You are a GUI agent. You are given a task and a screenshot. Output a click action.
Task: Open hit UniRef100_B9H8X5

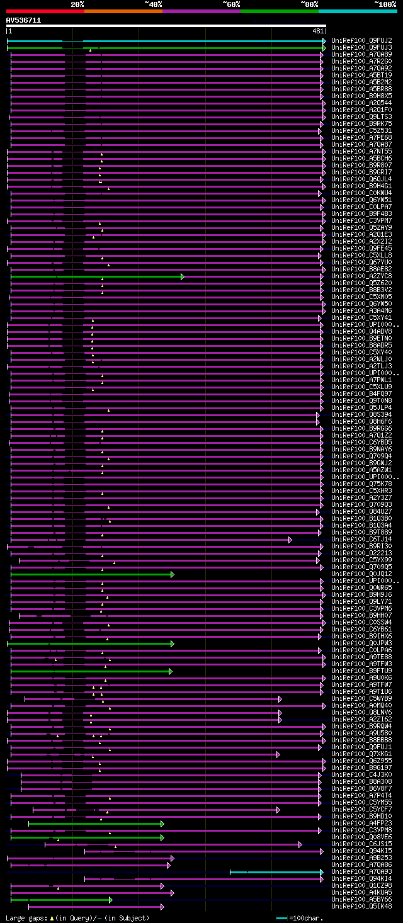tap(362, 96)
